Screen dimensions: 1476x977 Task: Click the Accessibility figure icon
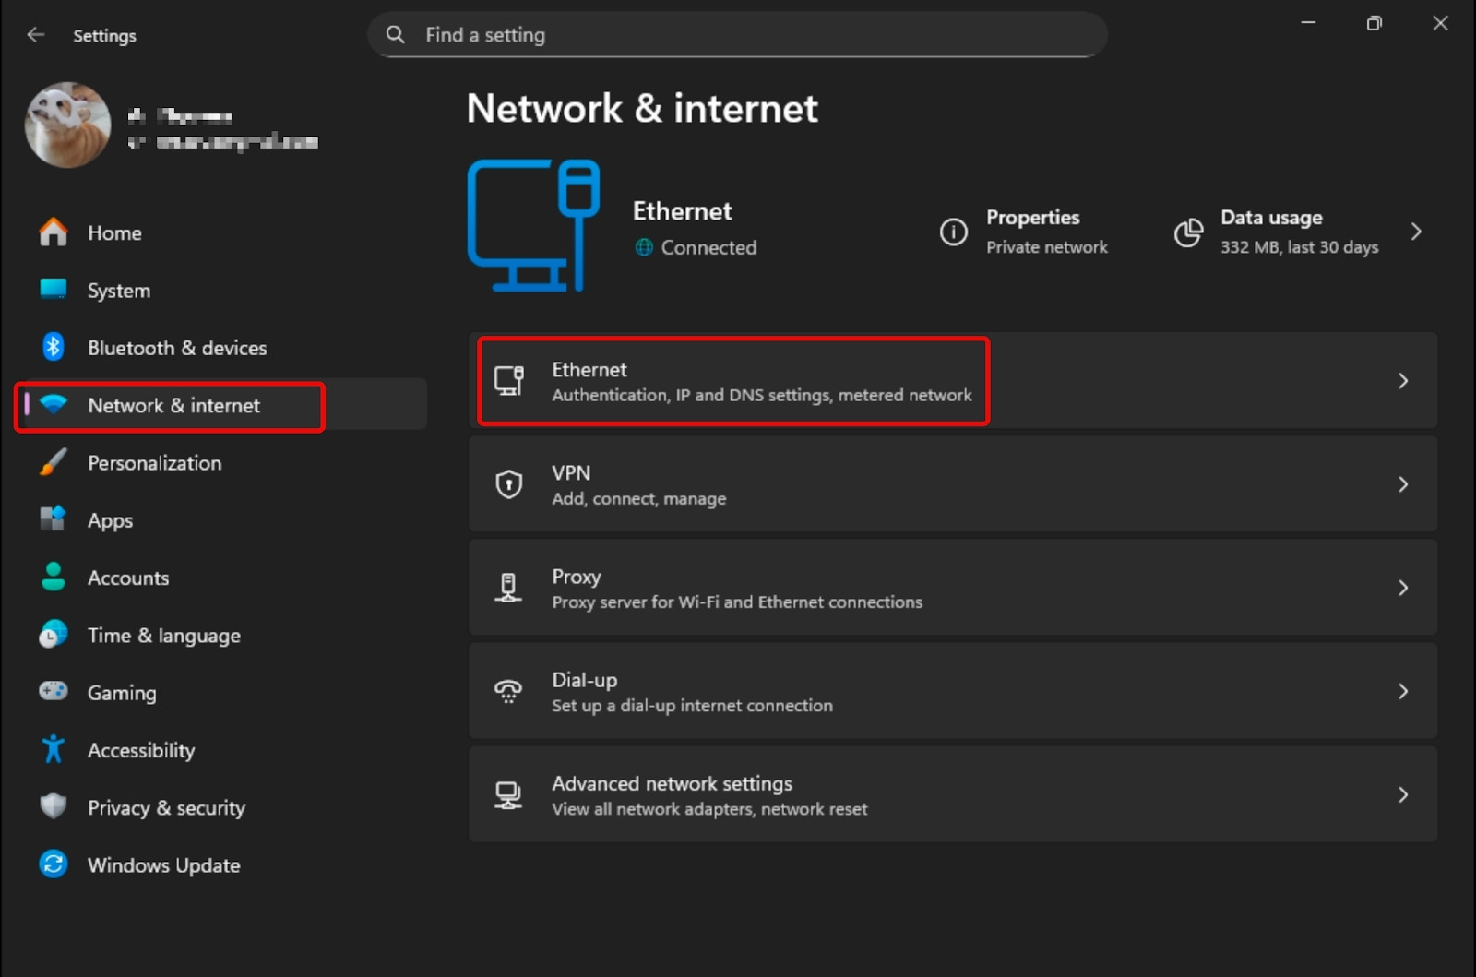54,750
